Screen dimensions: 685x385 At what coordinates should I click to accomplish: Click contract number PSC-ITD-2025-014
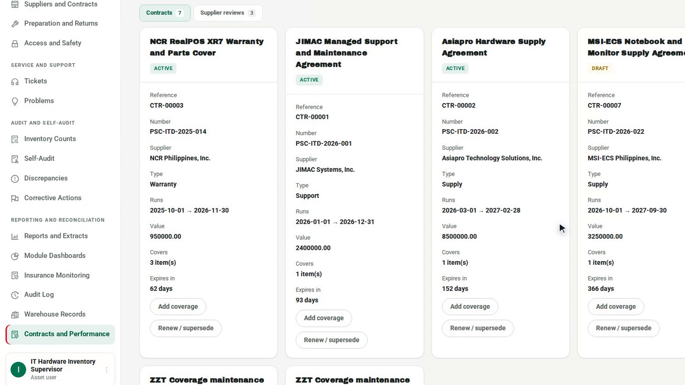(178, 132)
